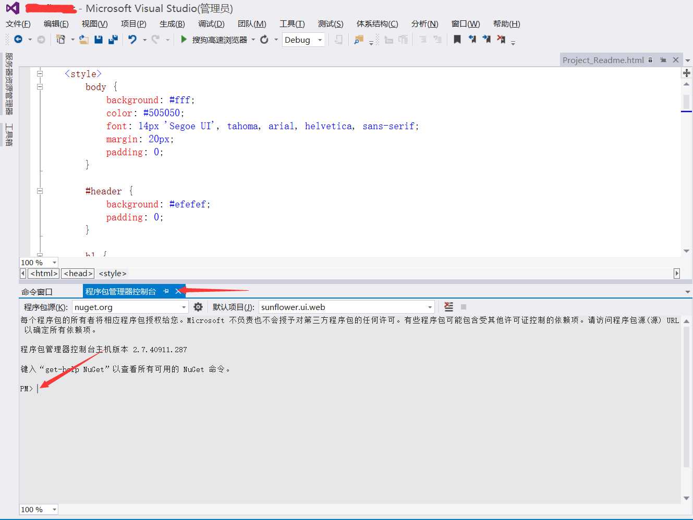Open the 文件(F) menu
This screenshot has height=520, width=693.
[x=18, y=23]
